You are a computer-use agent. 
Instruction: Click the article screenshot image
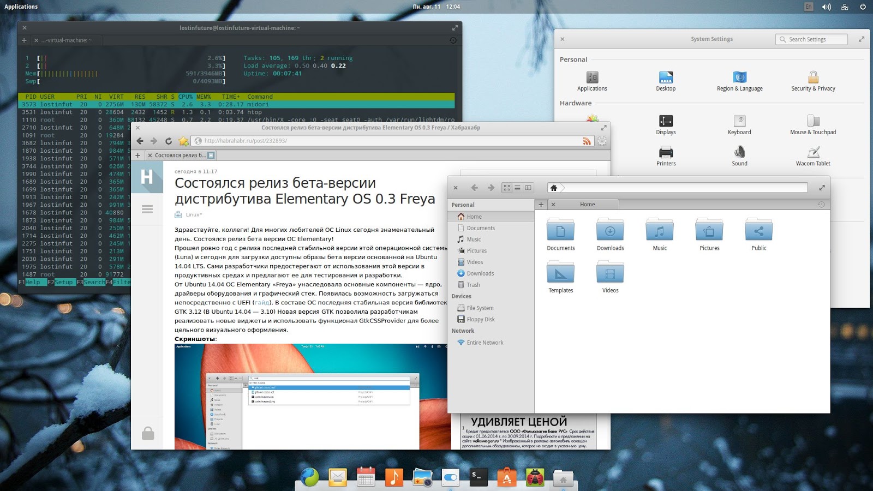pyautogui.click(x=311, y=397)
